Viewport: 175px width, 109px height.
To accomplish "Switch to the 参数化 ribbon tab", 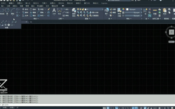I will (x=15, y=6).
